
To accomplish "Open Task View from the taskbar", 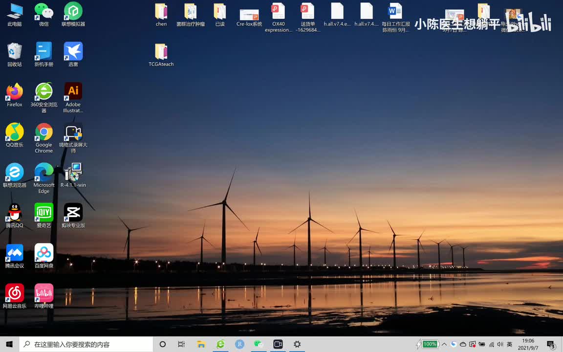I will coord(181,344).
